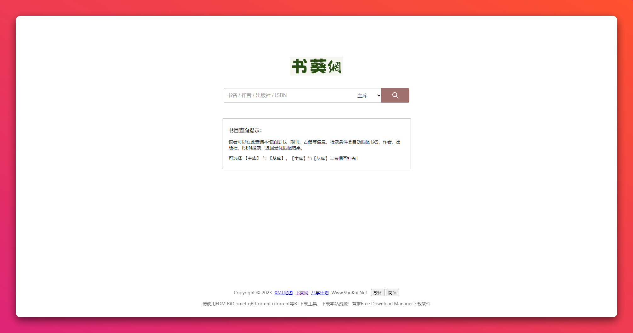Switch to simplified Chinese with 简体 button
Screen dimensions: 633x333
pos(392,293)
